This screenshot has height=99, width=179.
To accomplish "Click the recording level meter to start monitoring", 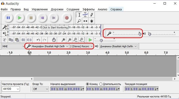I will [x=55, y=27].
